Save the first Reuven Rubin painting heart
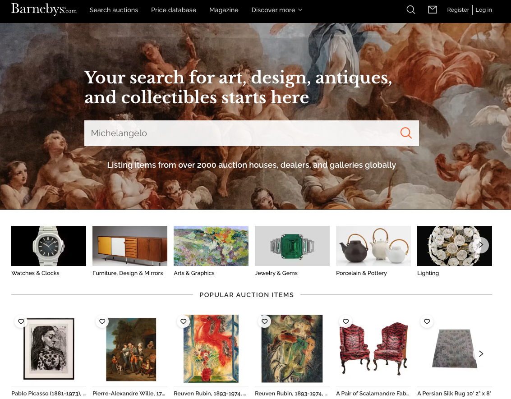511x399 pixels. tap(184, 321)
